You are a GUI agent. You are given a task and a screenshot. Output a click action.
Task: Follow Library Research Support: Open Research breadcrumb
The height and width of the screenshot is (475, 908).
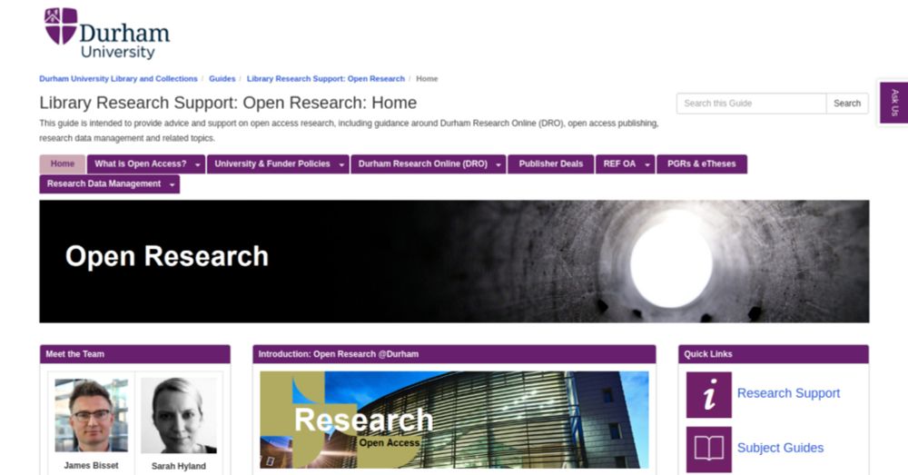click(325, 79)
